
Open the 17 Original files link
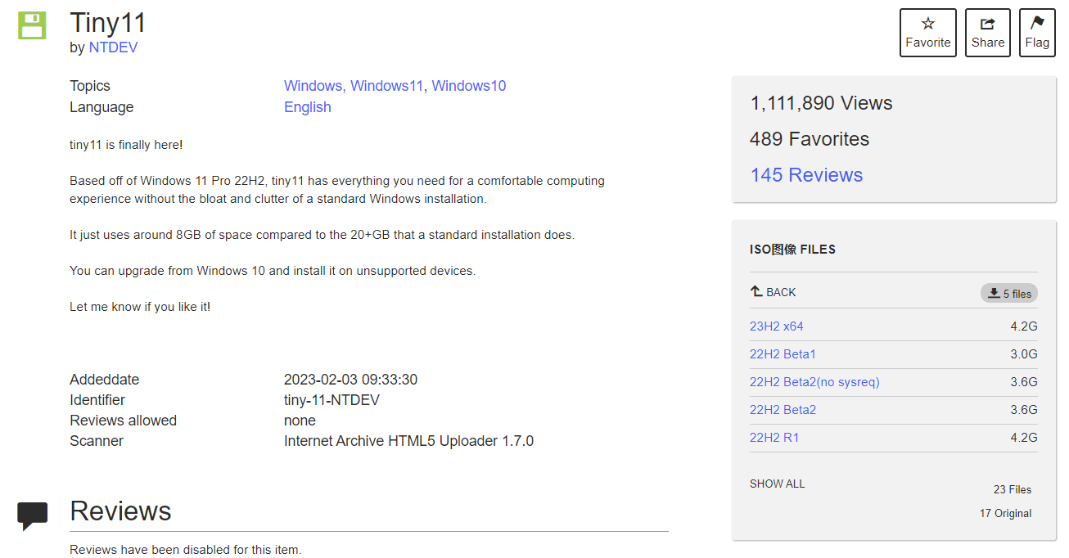coord(1005,514)
